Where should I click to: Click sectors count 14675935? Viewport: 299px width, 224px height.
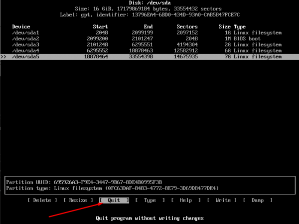[x=186, y=57]
